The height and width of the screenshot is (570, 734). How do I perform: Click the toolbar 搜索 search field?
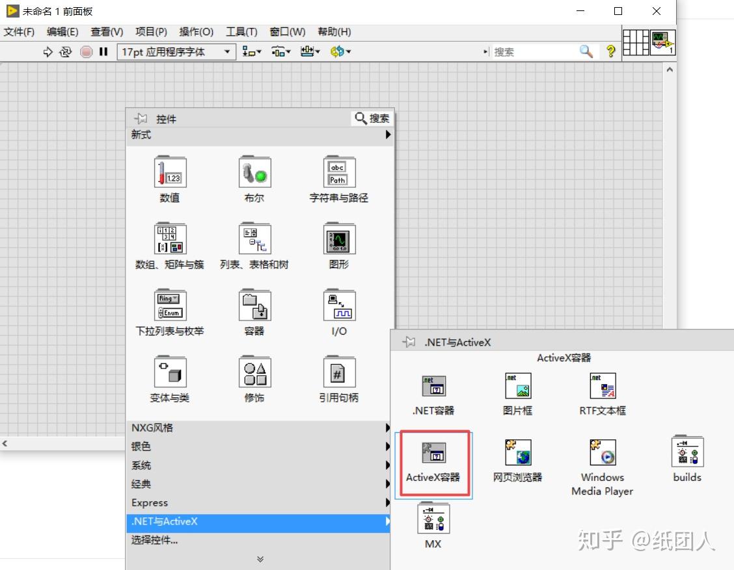(534, 52)
